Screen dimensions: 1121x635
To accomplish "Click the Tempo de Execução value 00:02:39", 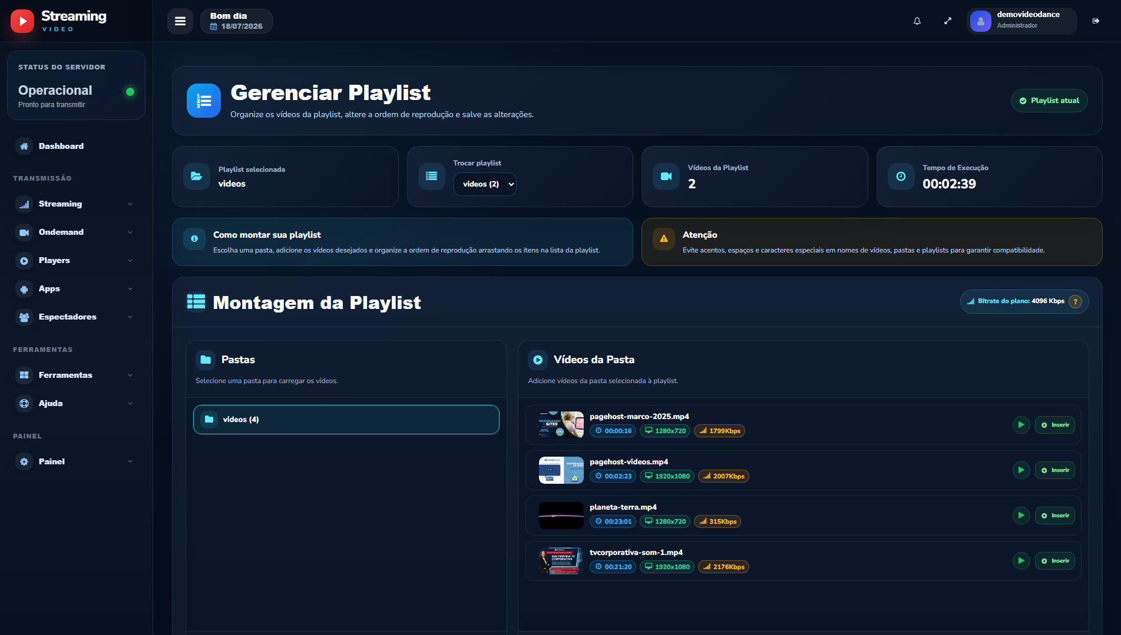I will [x=949, y=184].
